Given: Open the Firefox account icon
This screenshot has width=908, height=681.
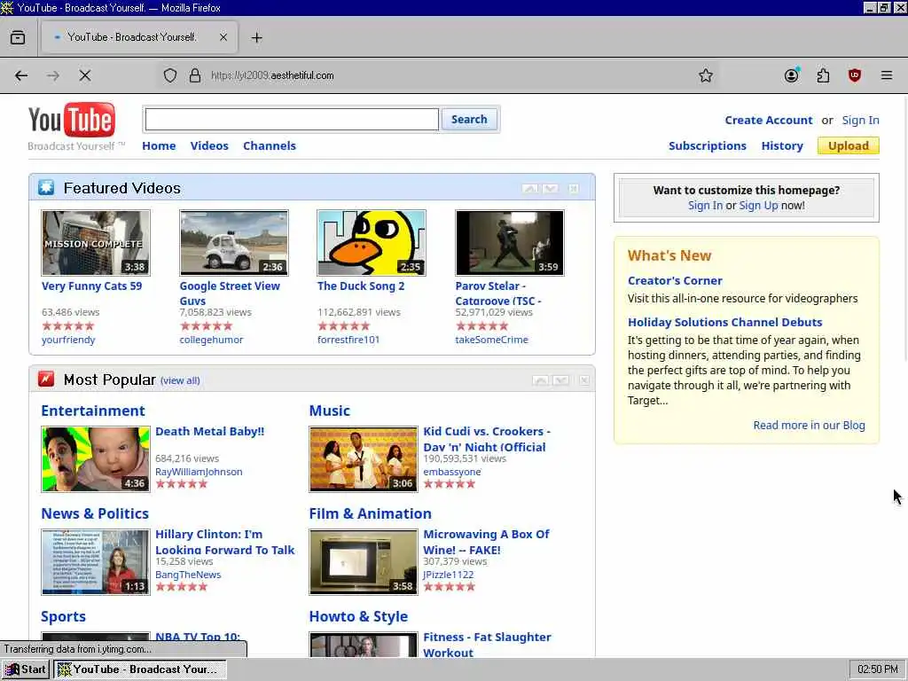Looking at the screenshot, I should 792,75.
